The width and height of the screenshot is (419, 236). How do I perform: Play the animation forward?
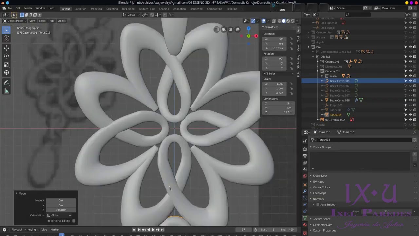click(x=153, y=230)
